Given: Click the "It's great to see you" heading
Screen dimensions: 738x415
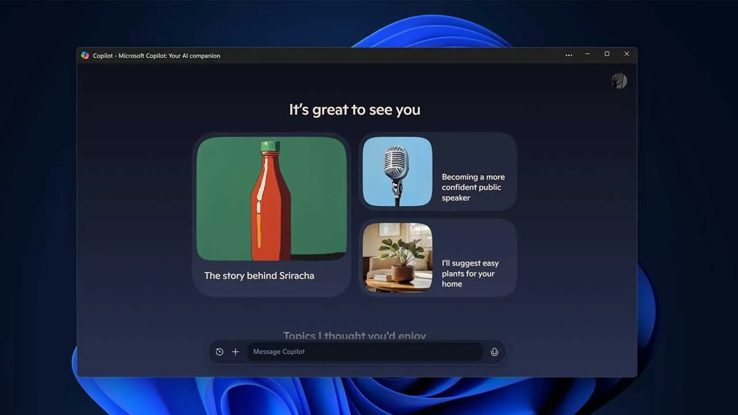Looking at the screenshot, I should coord(355,110).
